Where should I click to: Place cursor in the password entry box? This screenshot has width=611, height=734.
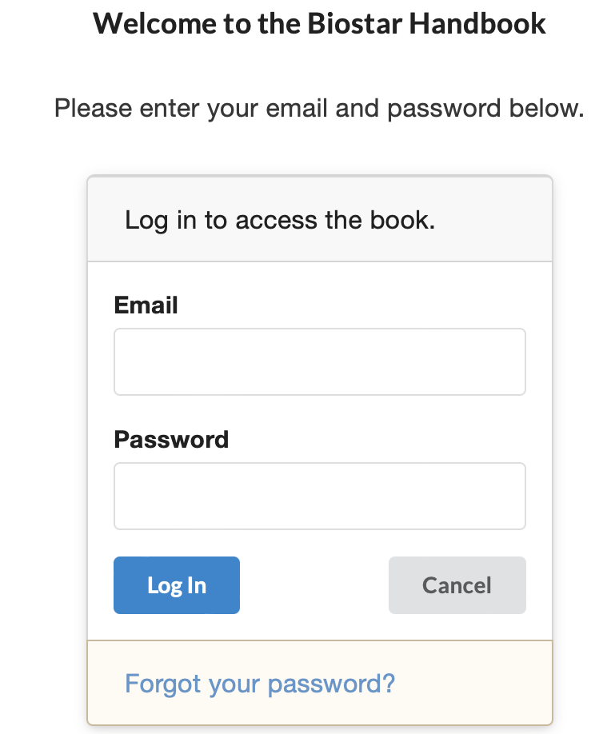[319, 496]
